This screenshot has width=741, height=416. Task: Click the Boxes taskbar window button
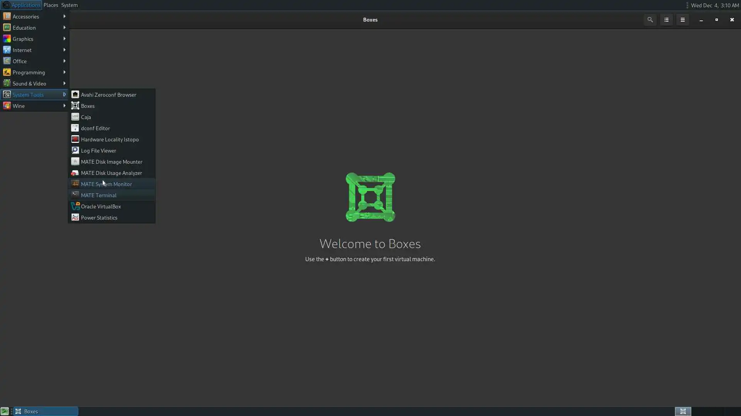click(x=46, y=411)
